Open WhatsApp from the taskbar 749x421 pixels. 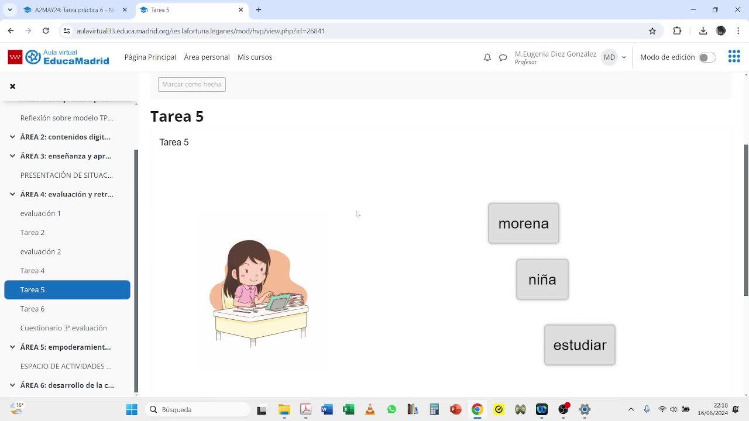tap(391, 409)
